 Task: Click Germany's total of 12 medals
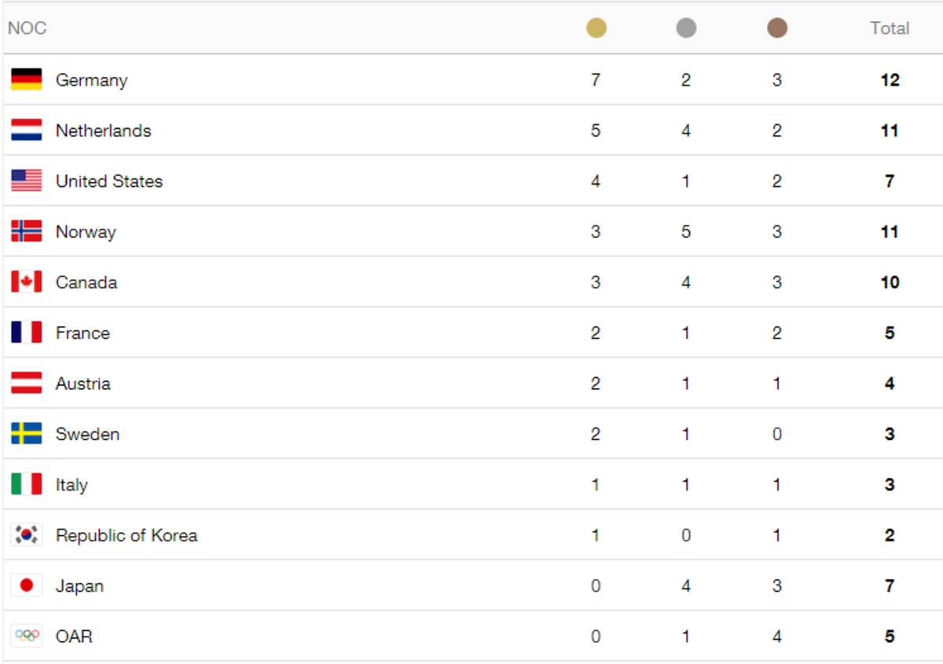tap(890, 80)
